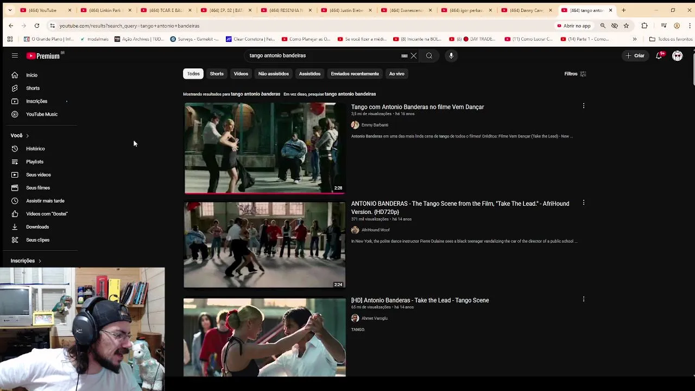The height and width of the screenshot is (391, 695).
Task: Select the Não assistidos filter chip
Action: (274, 74)
